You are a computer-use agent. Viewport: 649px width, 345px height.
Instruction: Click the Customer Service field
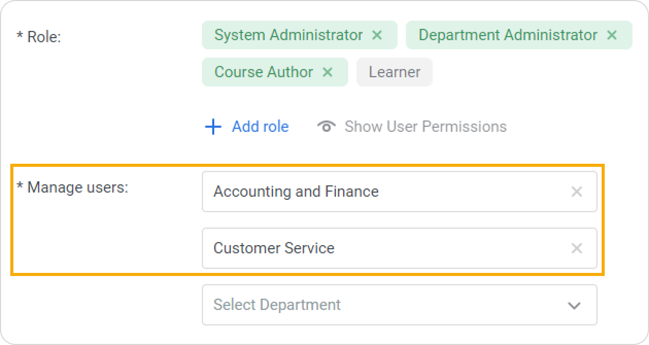381,248
